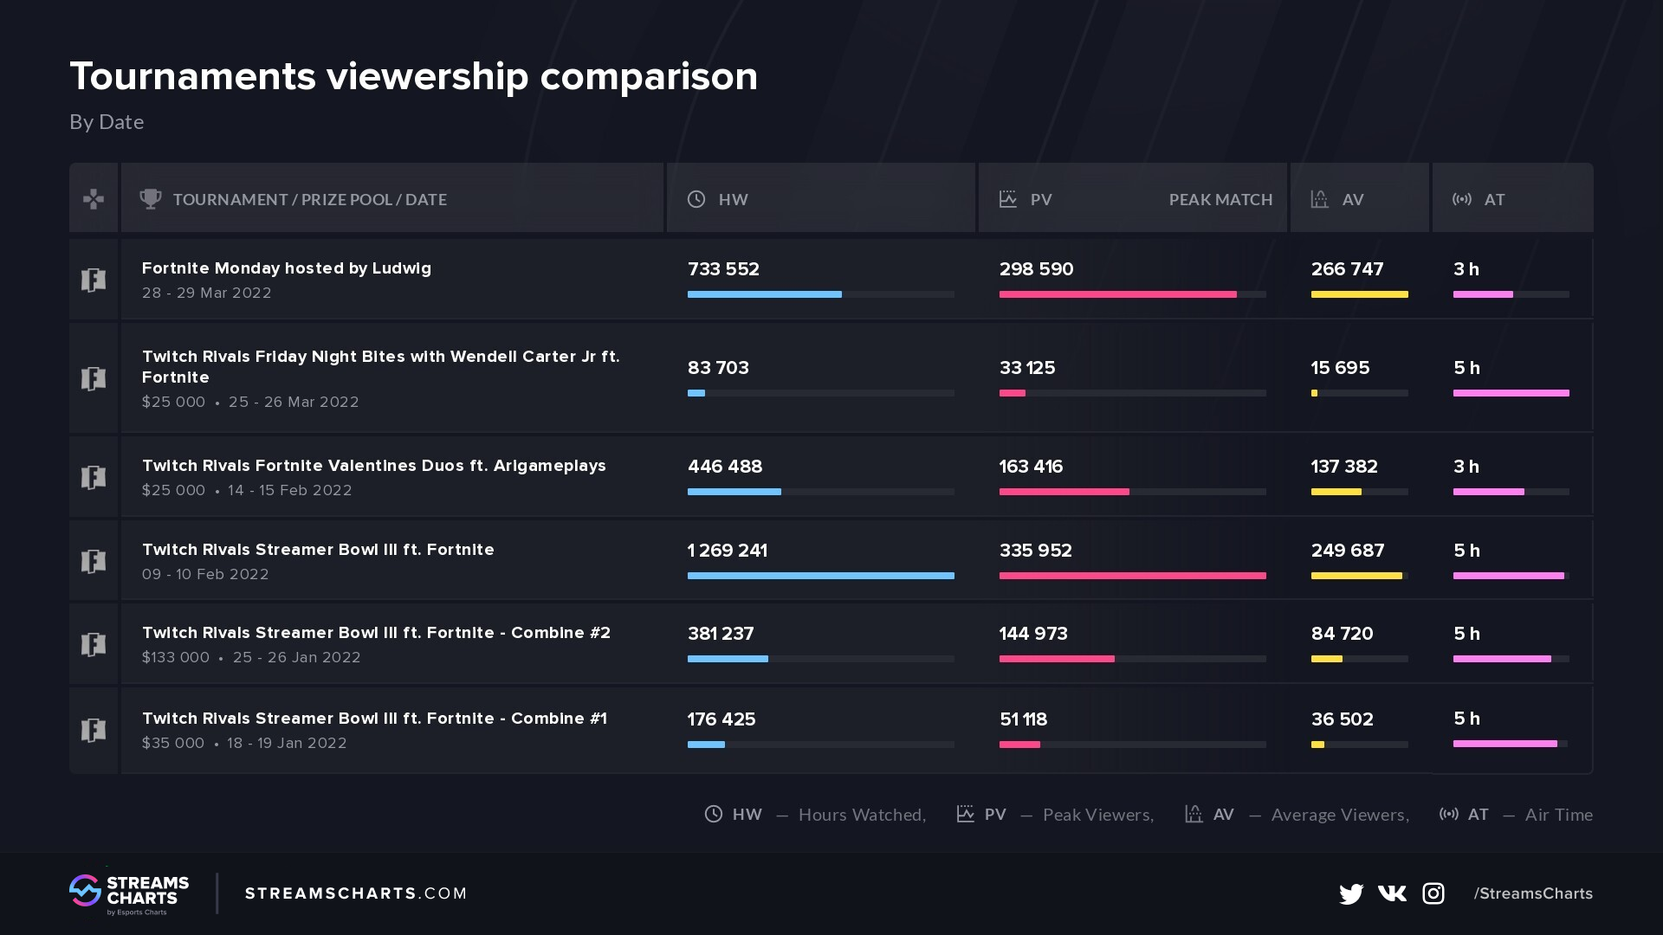Click the 176 425 hours watched value

coord(721,719)
